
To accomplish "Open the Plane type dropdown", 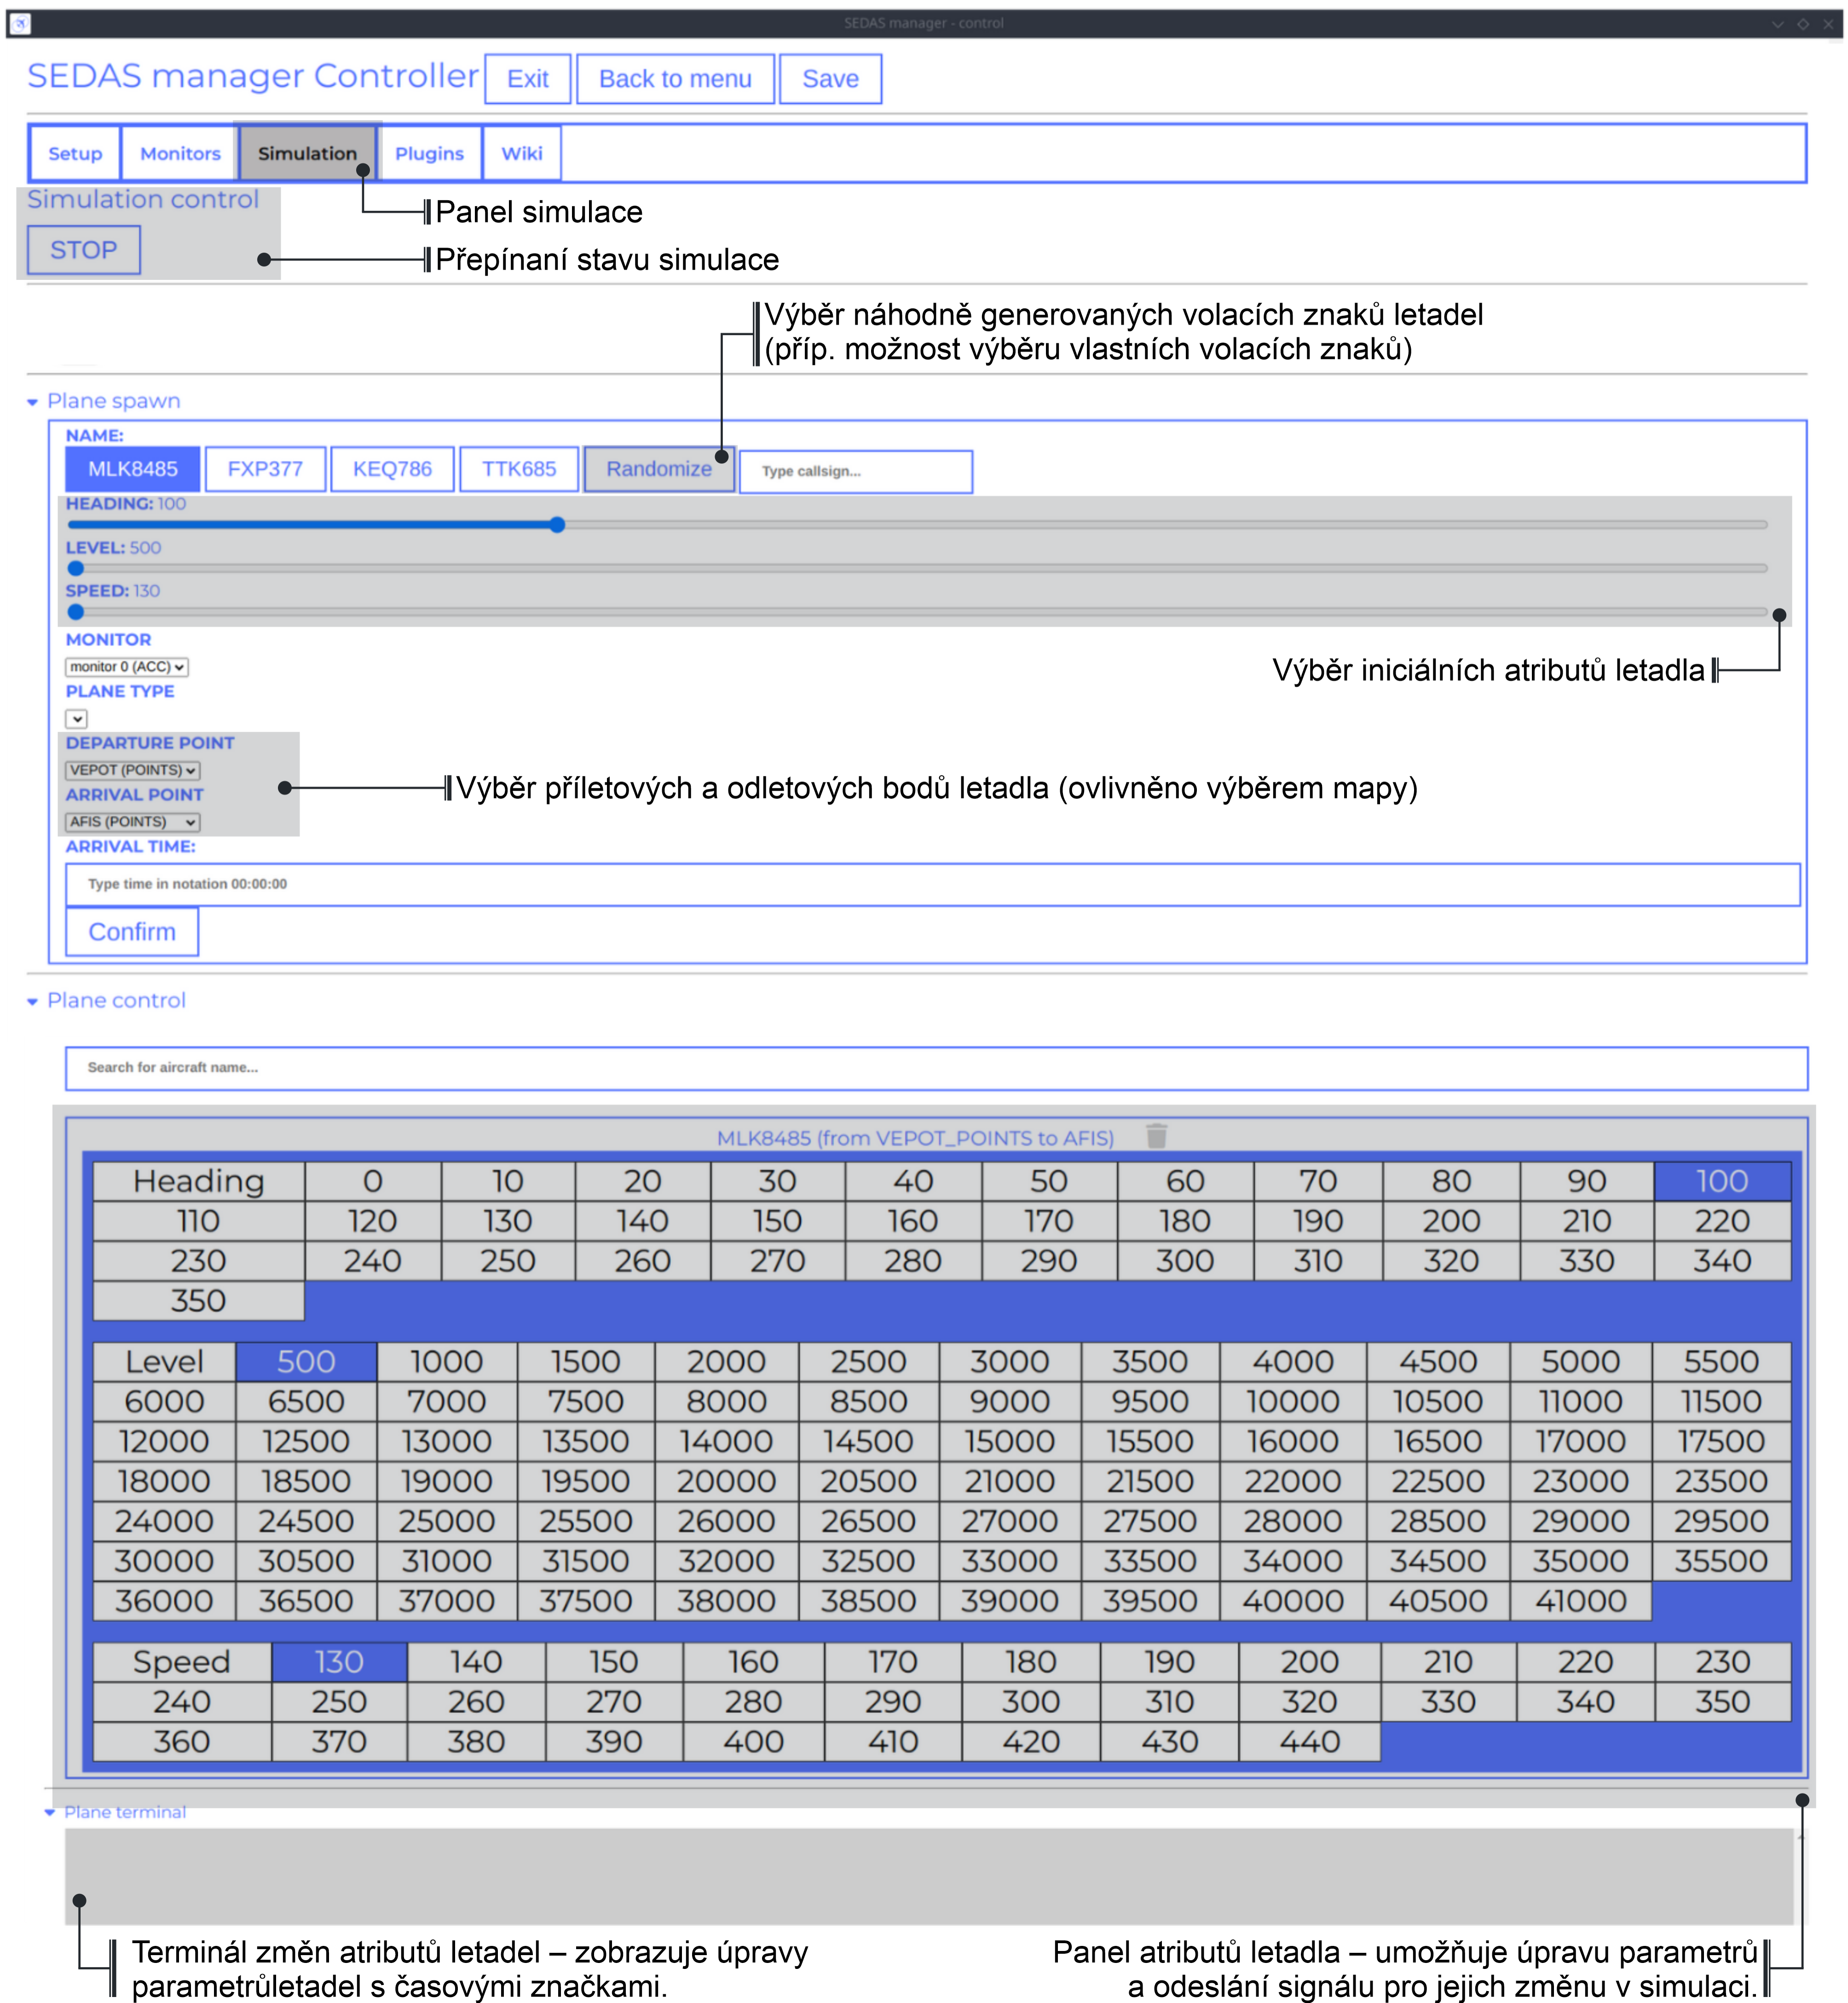I will click(77, 718).
